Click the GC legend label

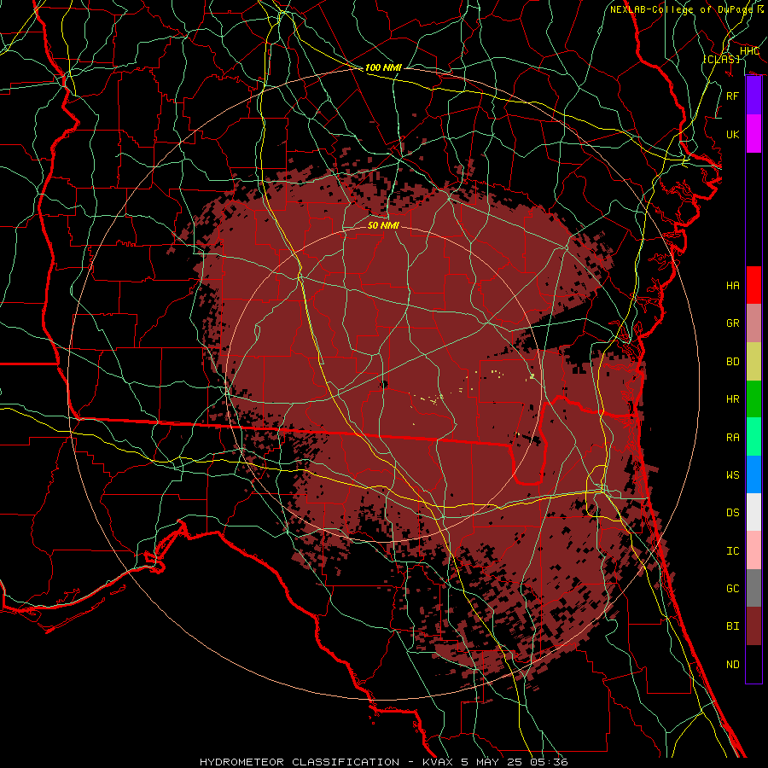coord(733,588)
